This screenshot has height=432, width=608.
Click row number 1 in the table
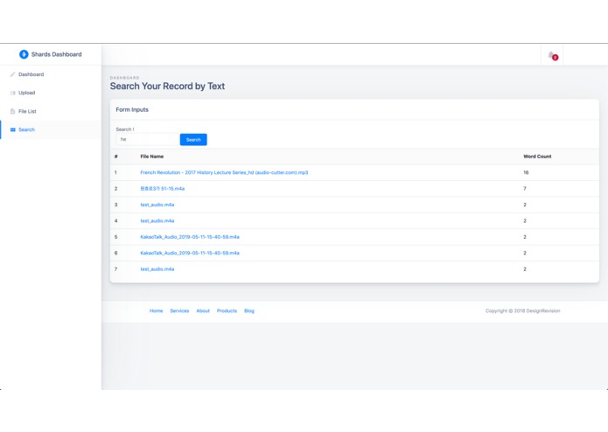click(115, 172)
